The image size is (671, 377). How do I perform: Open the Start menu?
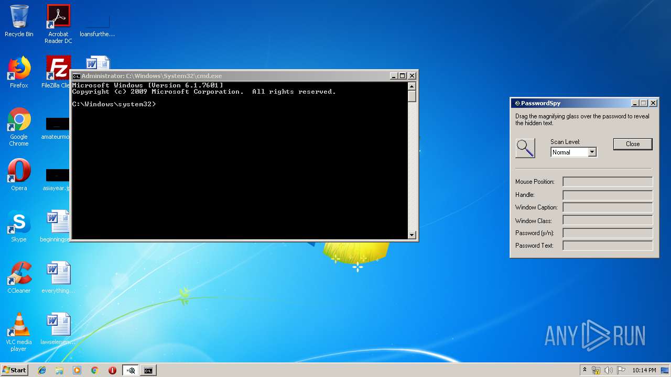14,370
